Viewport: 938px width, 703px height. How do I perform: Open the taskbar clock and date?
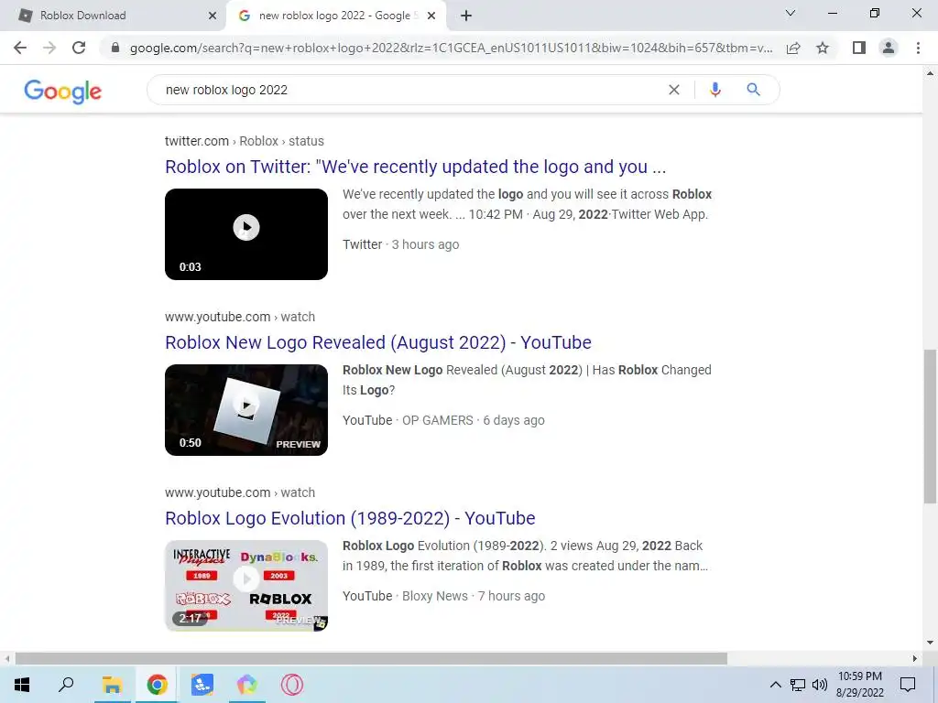[x=859, y=685]
